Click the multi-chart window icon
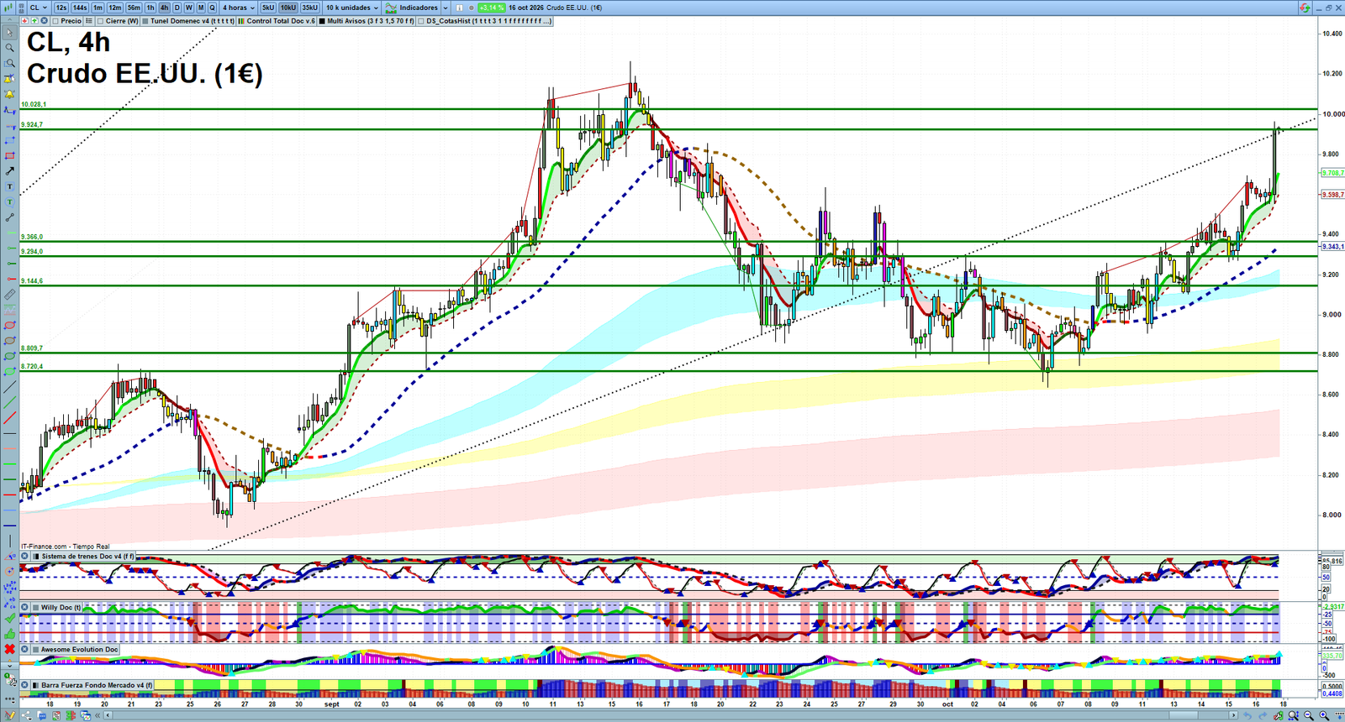Screen dimensions: 1345x722 pos(86,715)
